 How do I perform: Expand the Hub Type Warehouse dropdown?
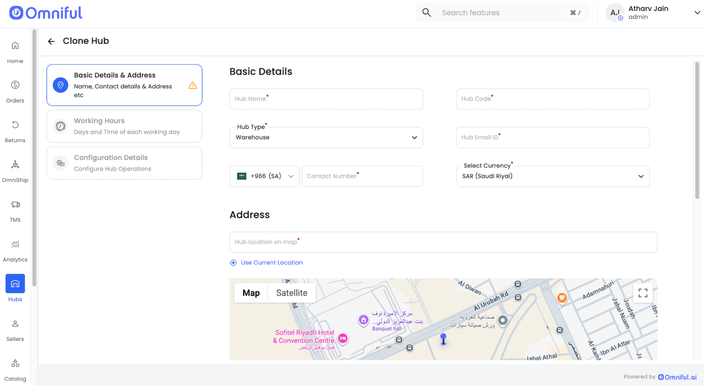pos(326,137)
